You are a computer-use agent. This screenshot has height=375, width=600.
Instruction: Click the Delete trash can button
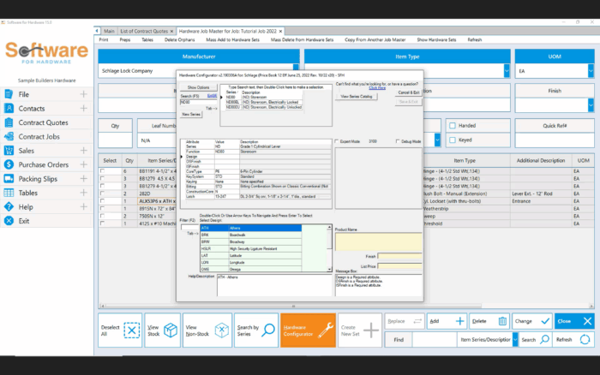pos(502,321)
